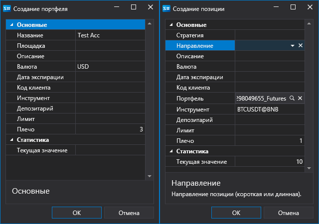Screen dimensions: 319x224
Task: Click Отмена in Создание позиции window
Action: 289,213
